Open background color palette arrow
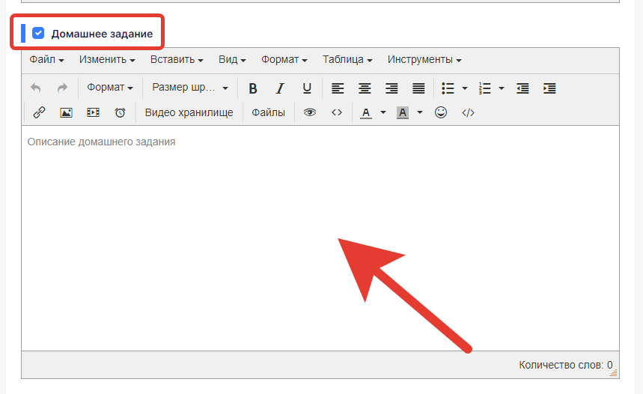The height and width of the screenshot is (394, 643). (x=419, y=112)
